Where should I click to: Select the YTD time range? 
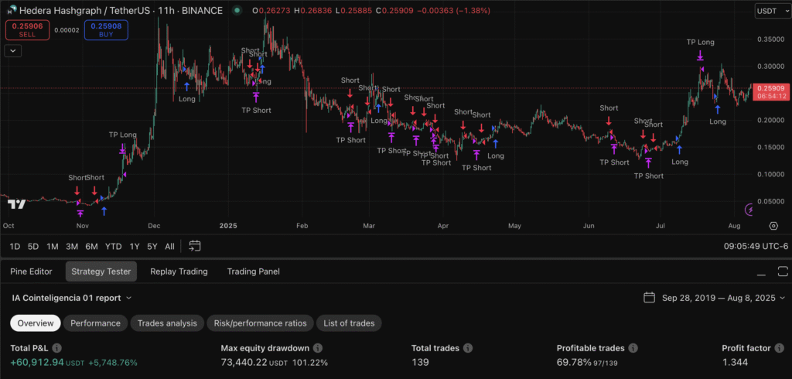[114, 247]
